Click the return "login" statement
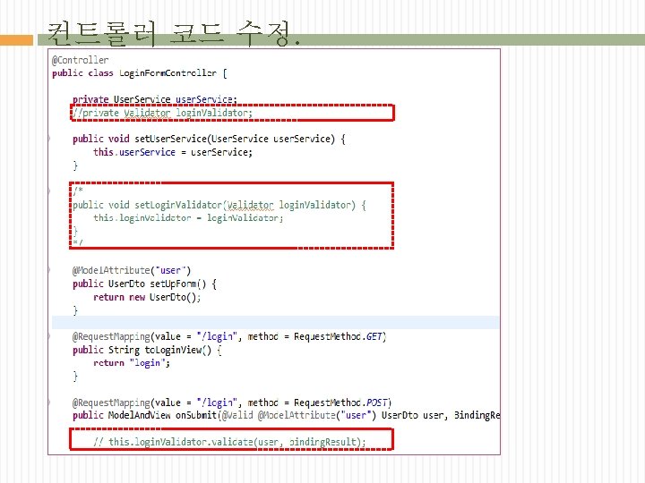The width and height of the screenshot is (645, 483). 132,363
